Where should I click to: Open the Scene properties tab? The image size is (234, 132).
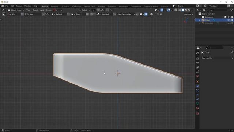(x=197, y=72)
